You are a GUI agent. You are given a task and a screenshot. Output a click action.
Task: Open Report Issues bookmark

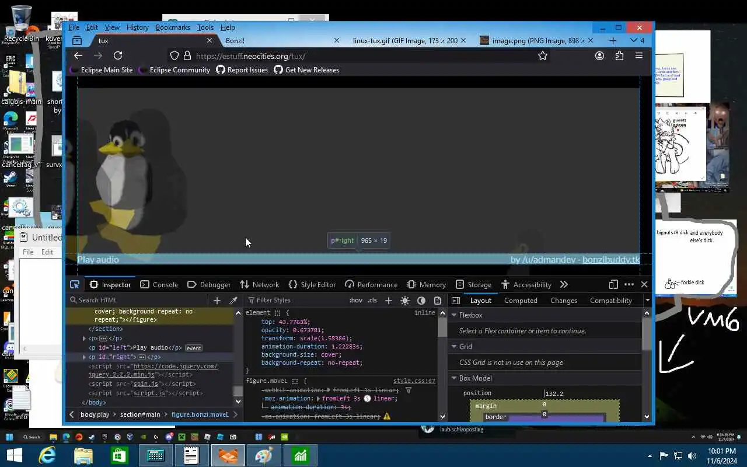(x=242, y=69)
